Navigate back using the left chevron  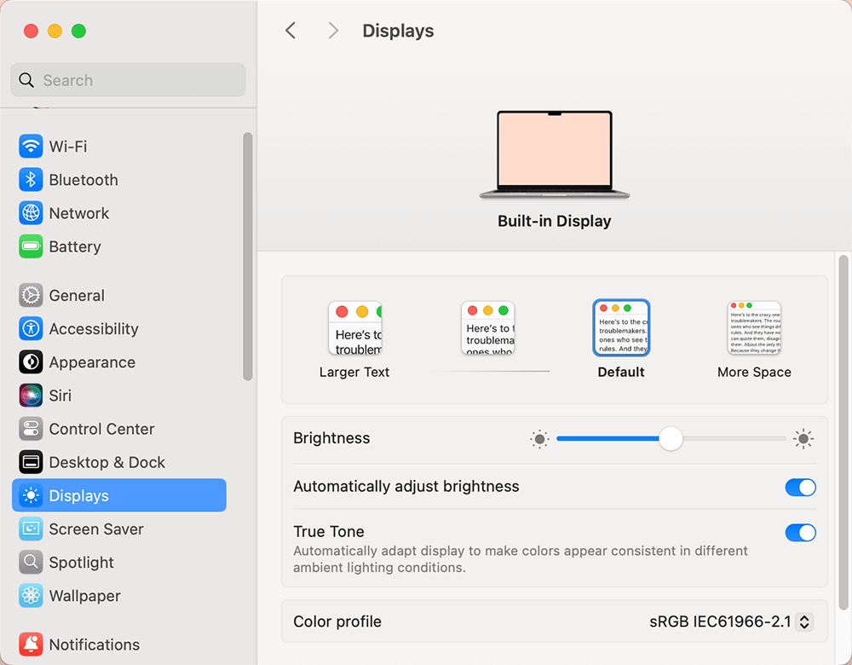click(x=290, y=30)
